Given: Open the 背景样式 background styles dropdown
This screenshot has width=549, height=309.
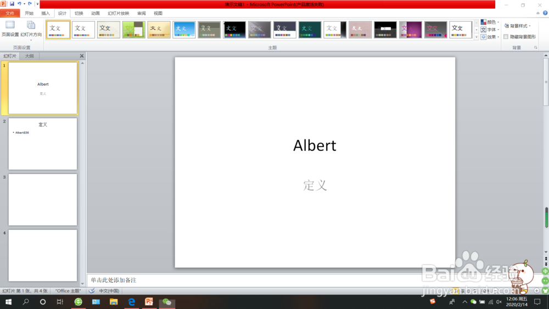Looking at the screenshot, I should coord(518,26).
